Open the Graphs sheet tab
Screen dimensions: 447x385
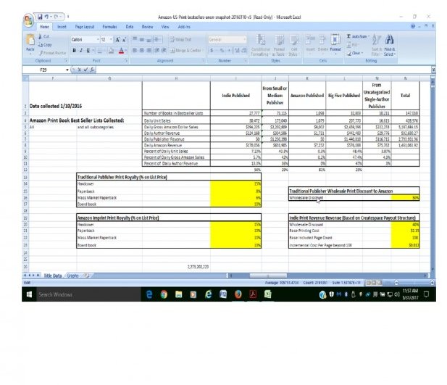tap(73, 276)
